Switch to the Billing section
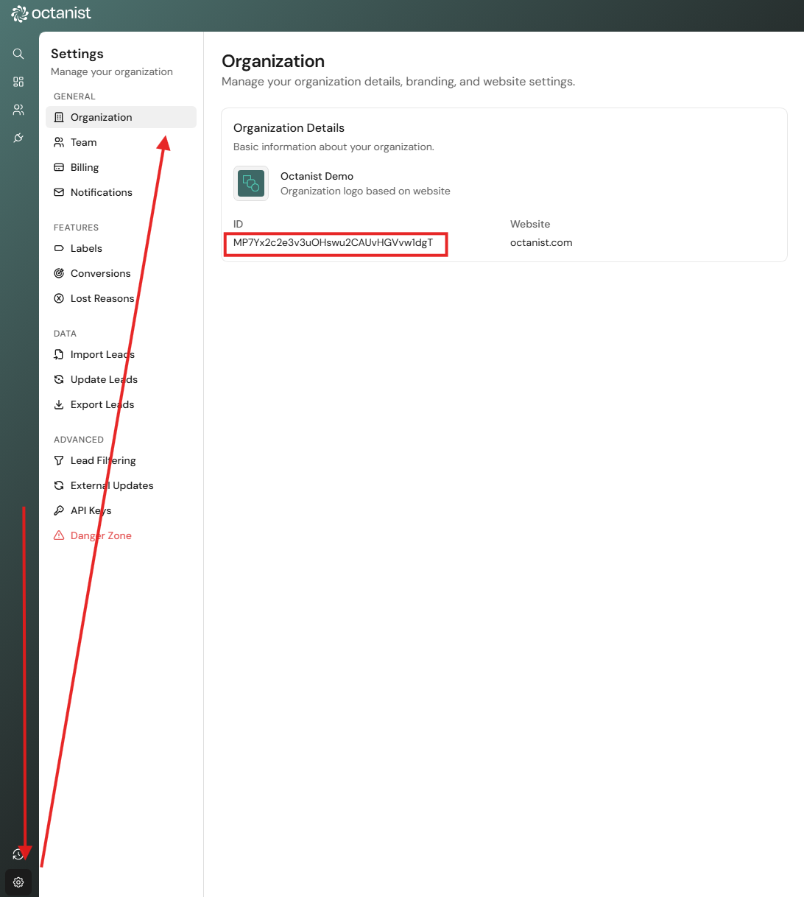This screenshot has width=804, height=897. point(84,167)
